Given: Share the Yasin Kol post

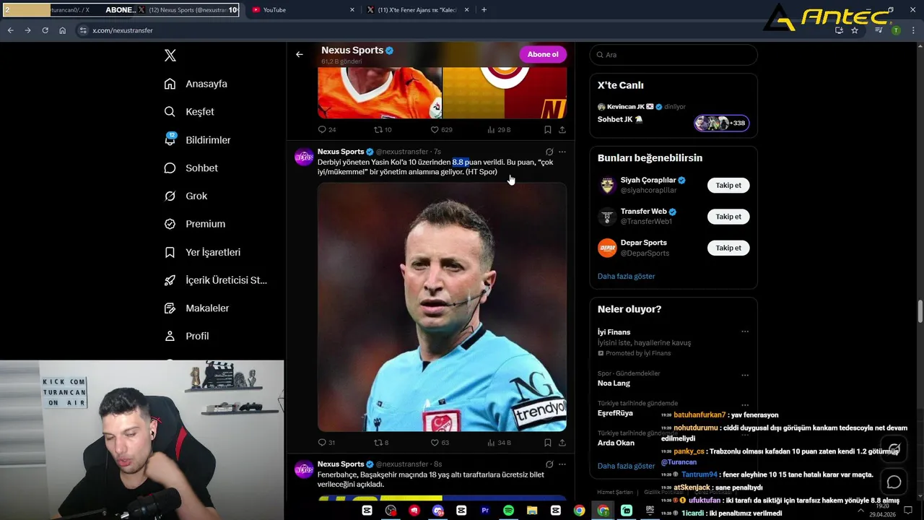Looking at the screenshot, I should [x=562, y=443].
